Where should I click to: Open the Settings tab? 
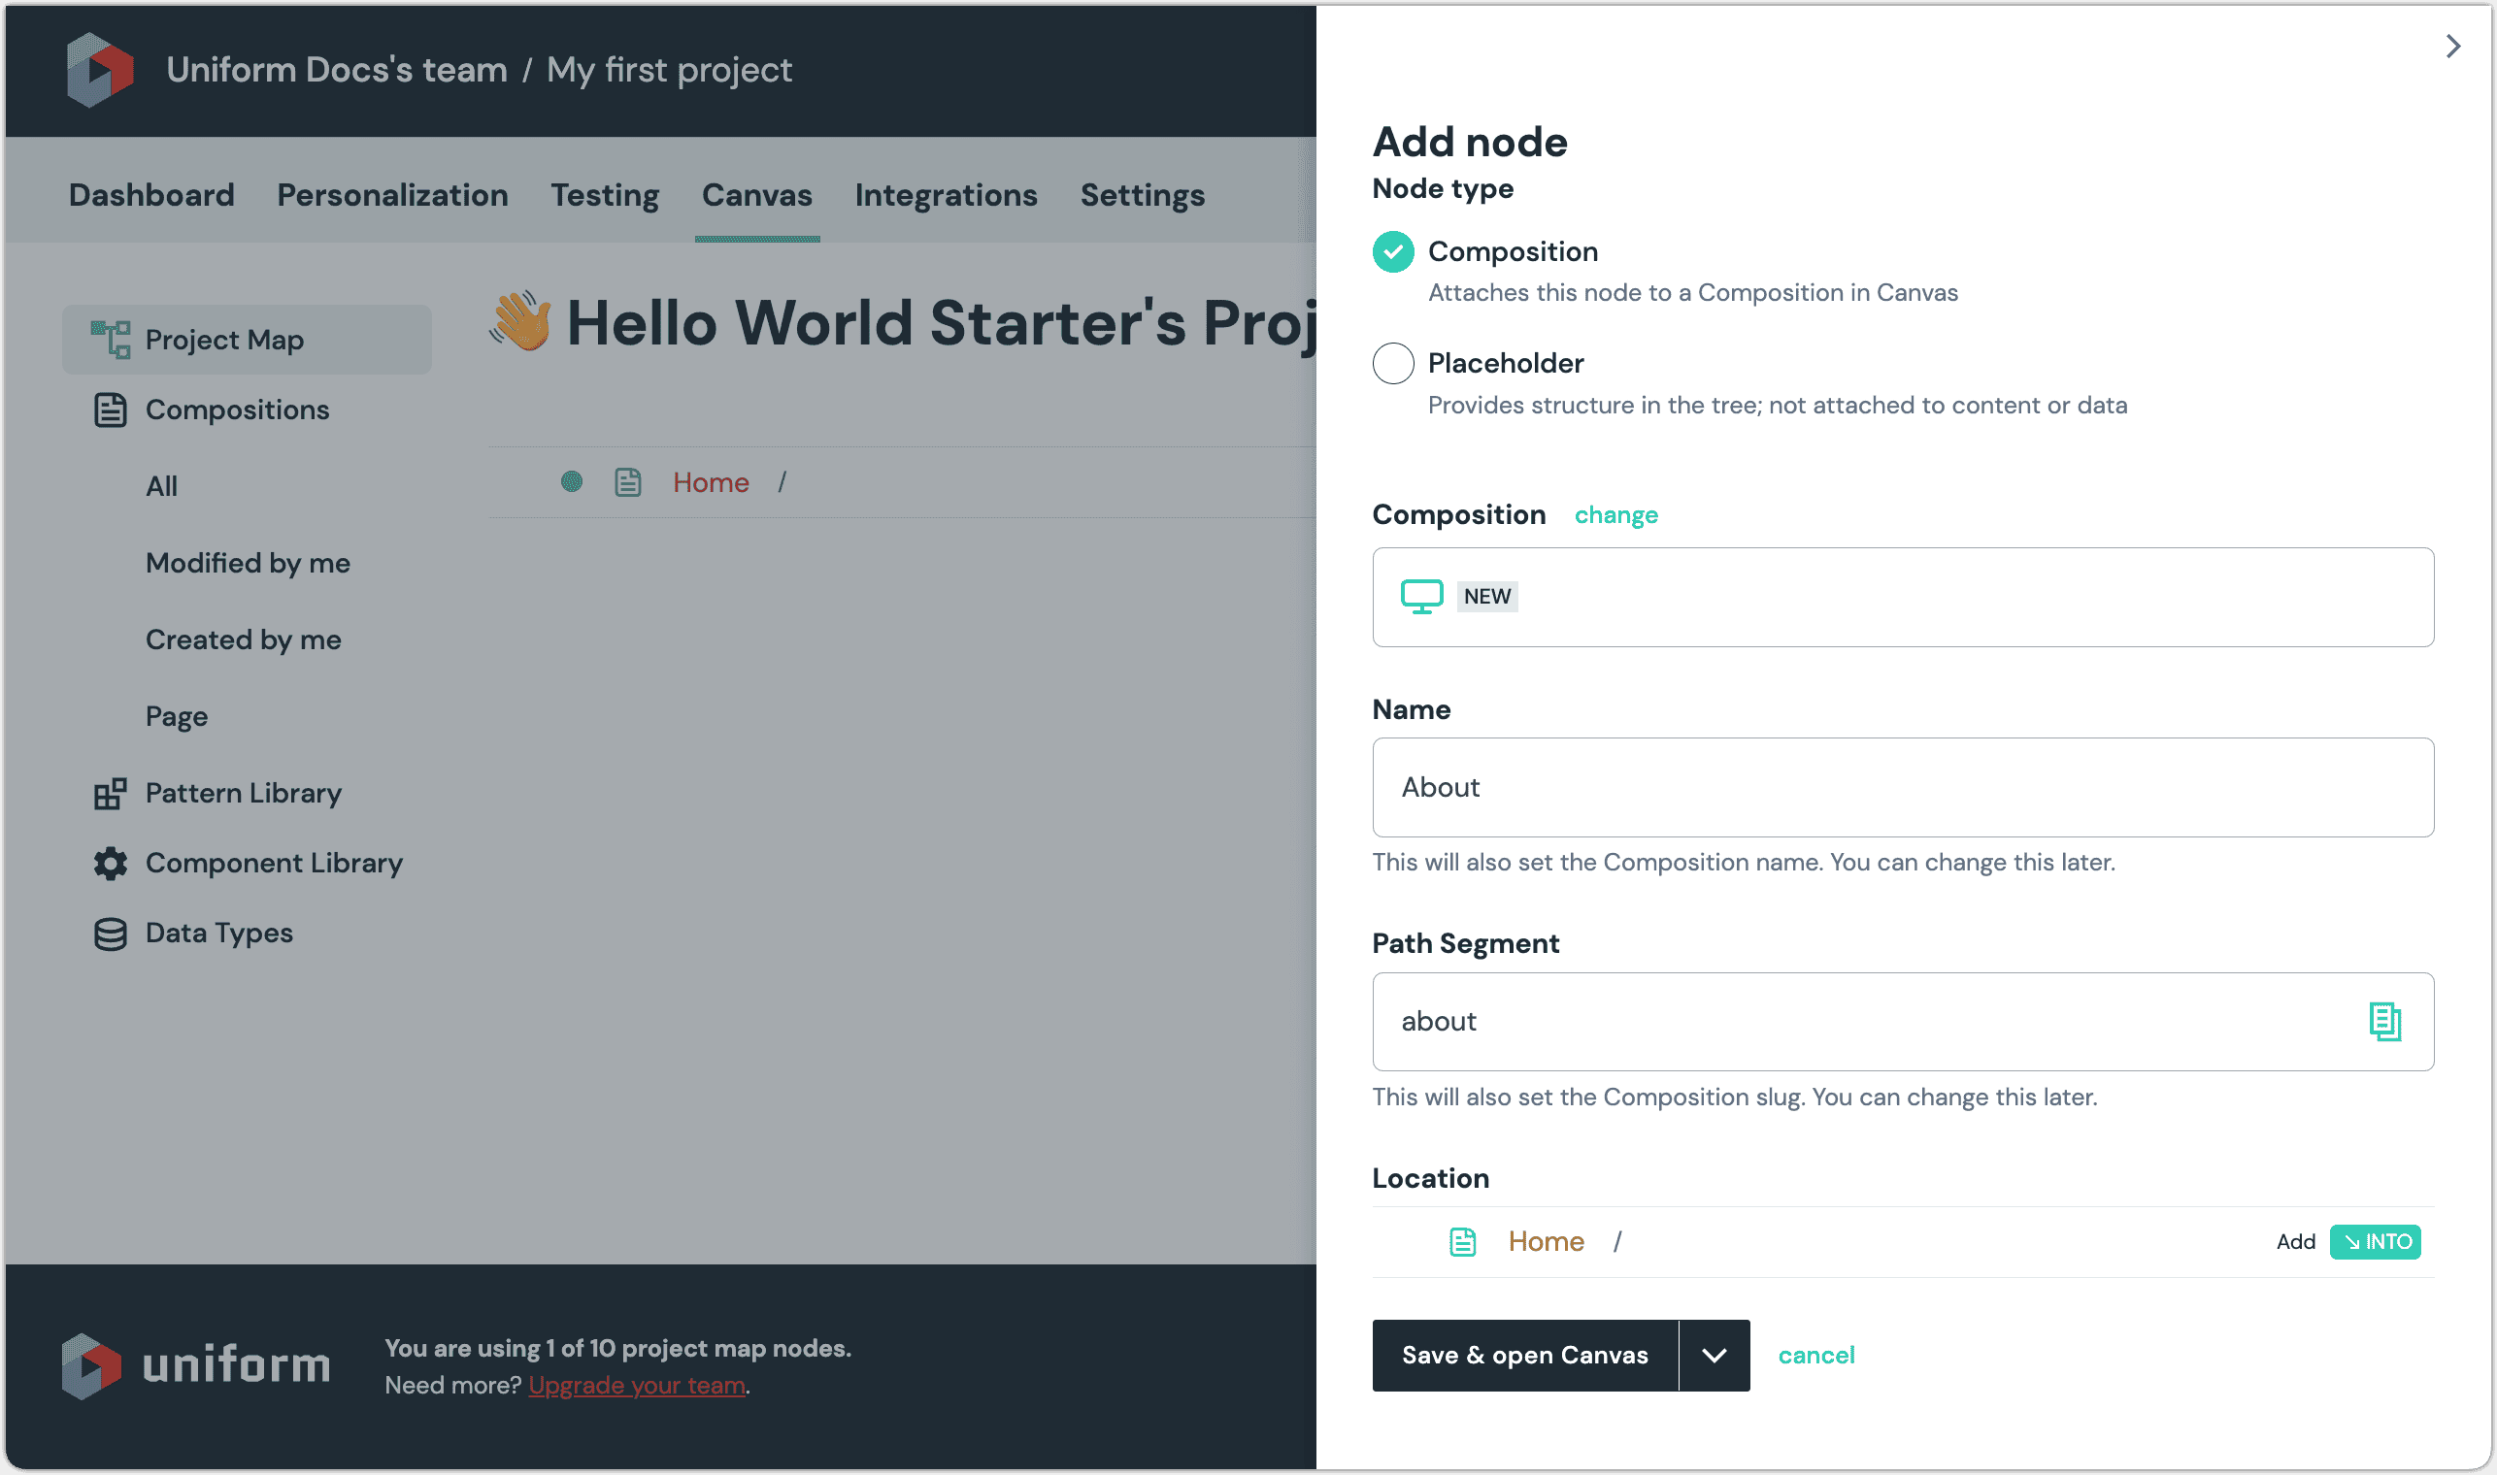1143,195
